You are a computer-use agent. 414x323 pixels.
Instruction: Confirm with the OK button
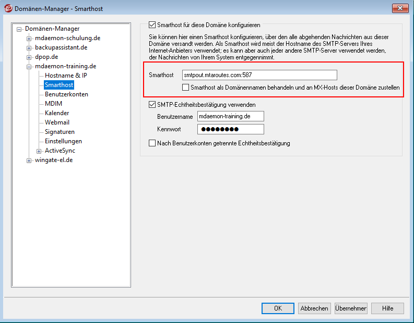click(x=278, y=308)
